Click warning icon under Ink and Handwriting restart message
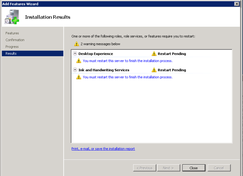Viewport: 243px width, 176px height. tap(79, 77)
